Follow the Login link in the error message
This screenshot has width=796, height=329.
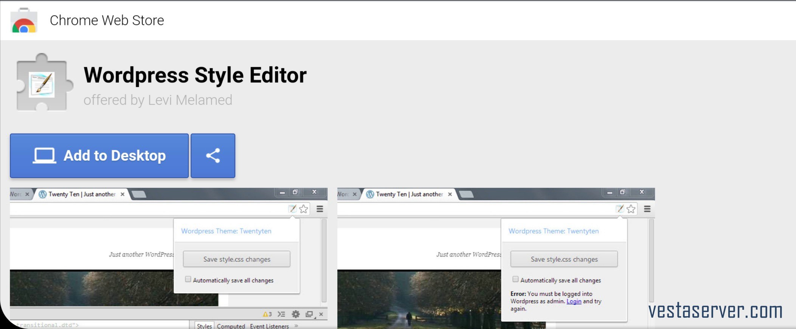pyautogui.click(x=574, y=301)
